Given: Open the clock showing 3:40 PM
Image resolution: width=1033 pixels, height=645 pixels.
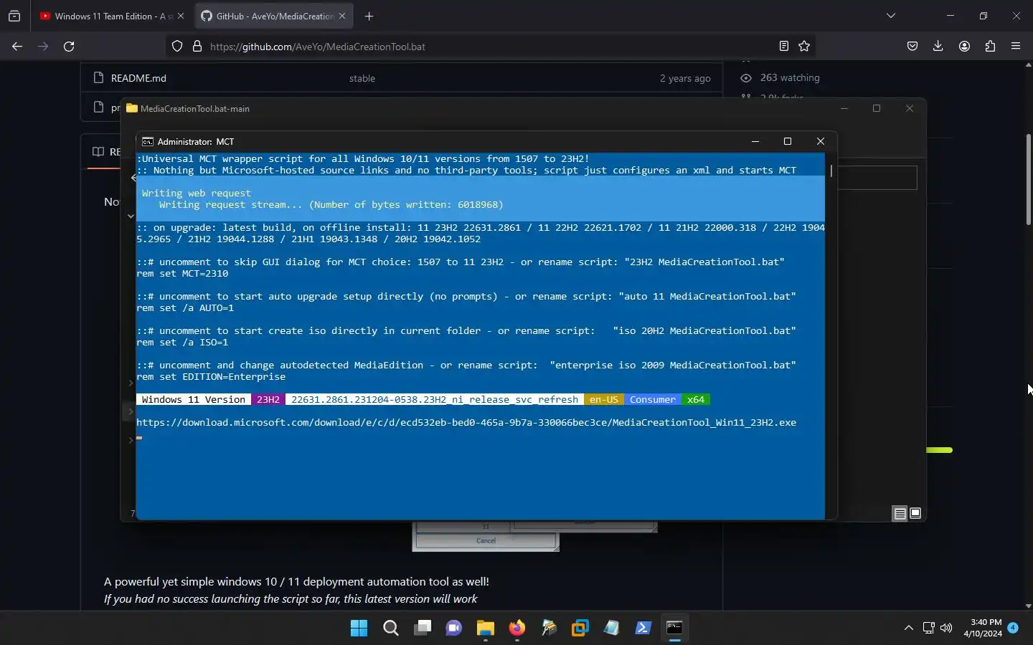Looking at the screenshot, I should pos(984,628).
